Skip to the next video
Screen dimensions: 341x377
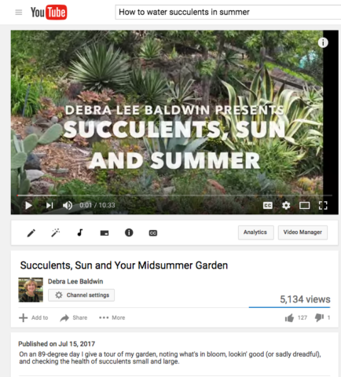point(49,205)
